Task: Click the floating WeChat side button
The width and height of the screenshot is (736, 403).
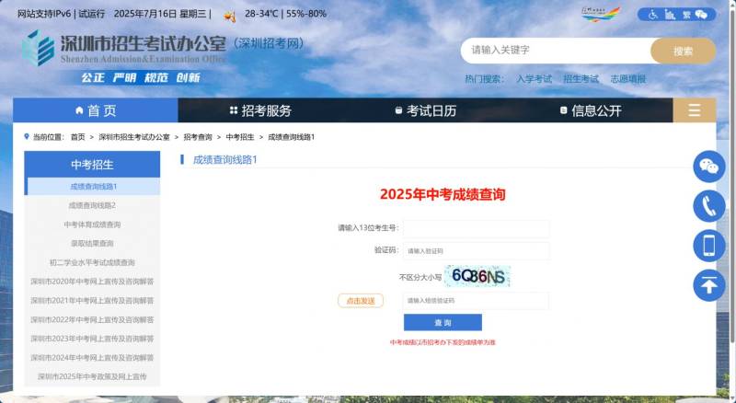Action: pos(708,167)
